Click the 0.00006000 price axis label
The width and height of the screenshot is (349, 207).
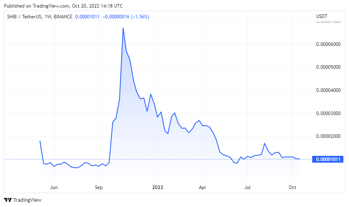click(328, 44)
